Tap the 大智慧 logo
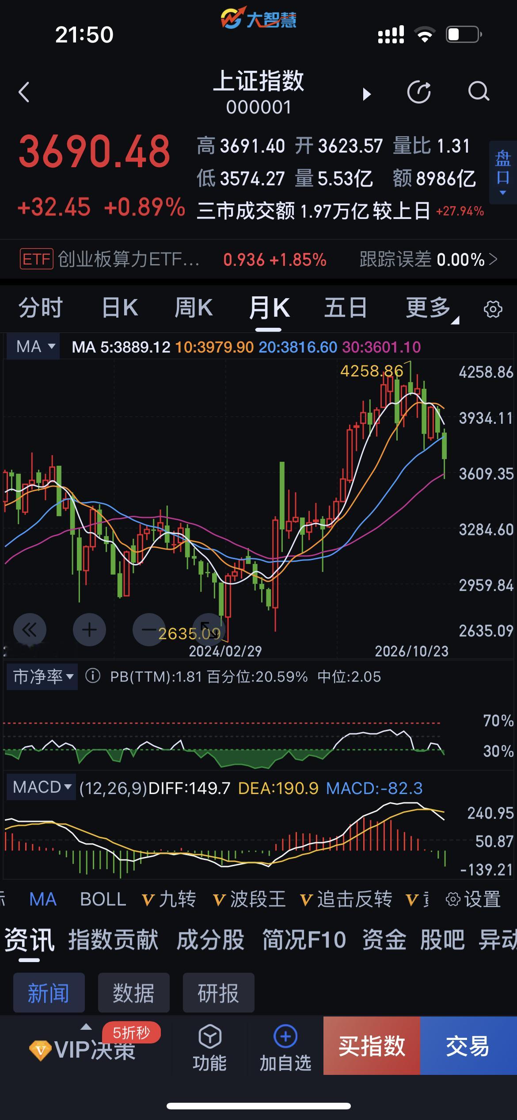Screen dimensions: 517x1120 tap(258, 19)
